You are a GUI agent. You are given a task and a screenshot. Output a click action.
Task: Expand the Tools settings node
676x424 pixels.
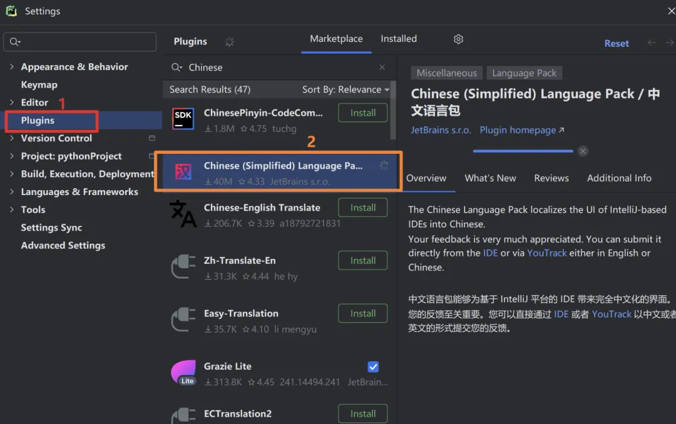[x=12, y=209]
